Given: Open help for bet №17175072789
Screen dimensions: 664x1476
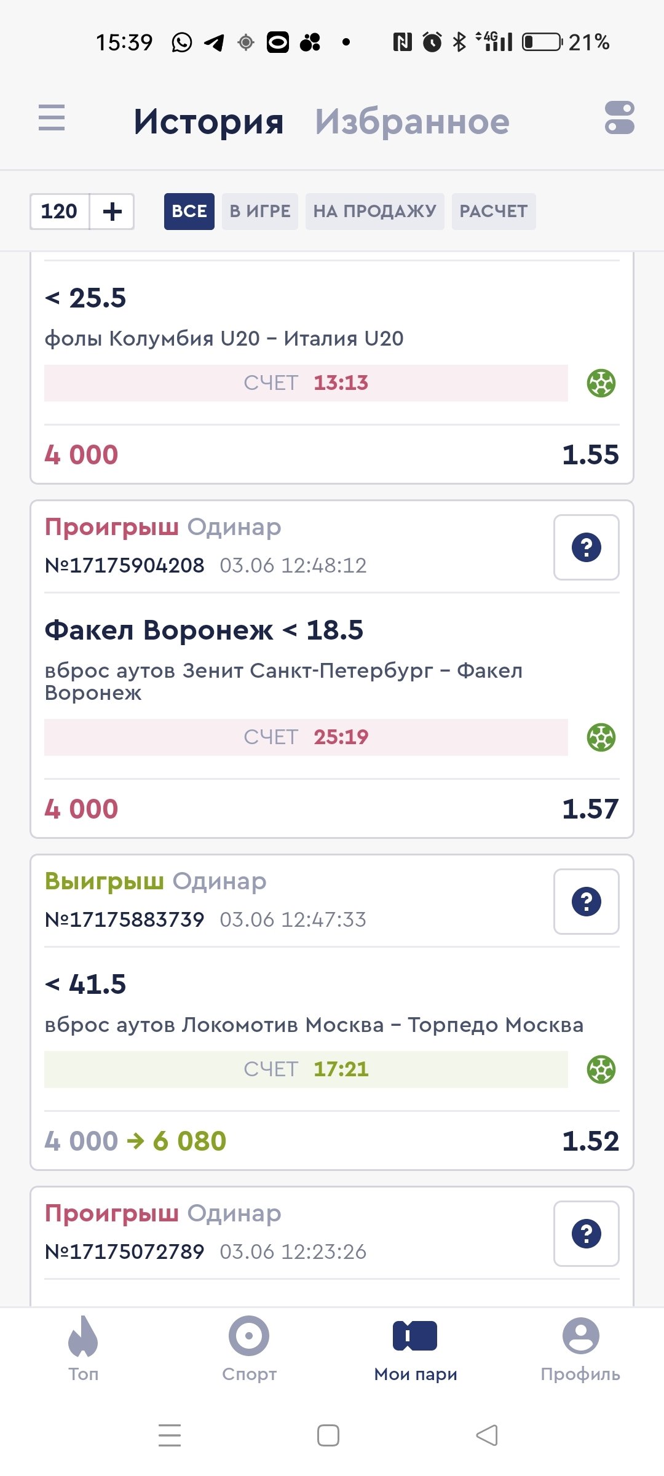Looking at the screenshot, I should click(586, 1234).
